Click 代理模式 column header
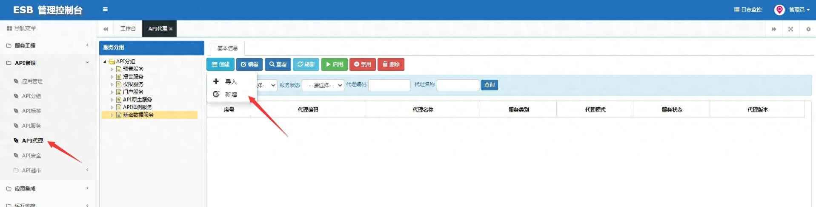 [x=595, y=109]
